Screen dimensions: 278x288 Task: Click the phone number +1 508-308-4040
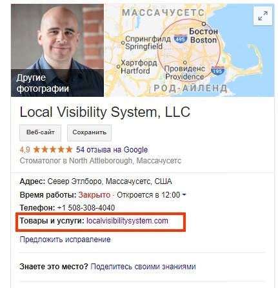86,208
